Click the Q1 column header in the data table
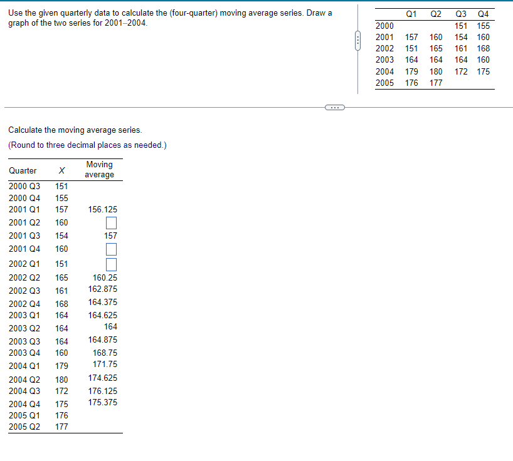This screenshot has height=461, width=513. pos(410,14)
